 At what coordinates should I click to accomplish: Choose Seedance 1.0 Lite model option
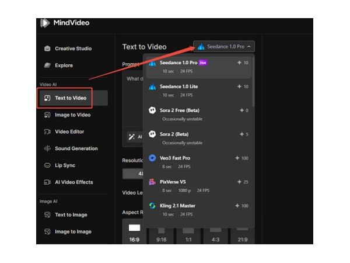tap(199, 91)
